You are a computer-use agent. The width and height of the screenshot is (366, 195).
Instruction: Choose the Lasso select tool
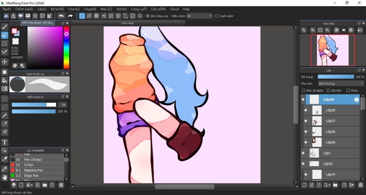point(4,107)
